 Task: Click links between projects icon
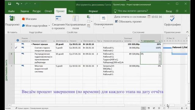tap(89, 17)
